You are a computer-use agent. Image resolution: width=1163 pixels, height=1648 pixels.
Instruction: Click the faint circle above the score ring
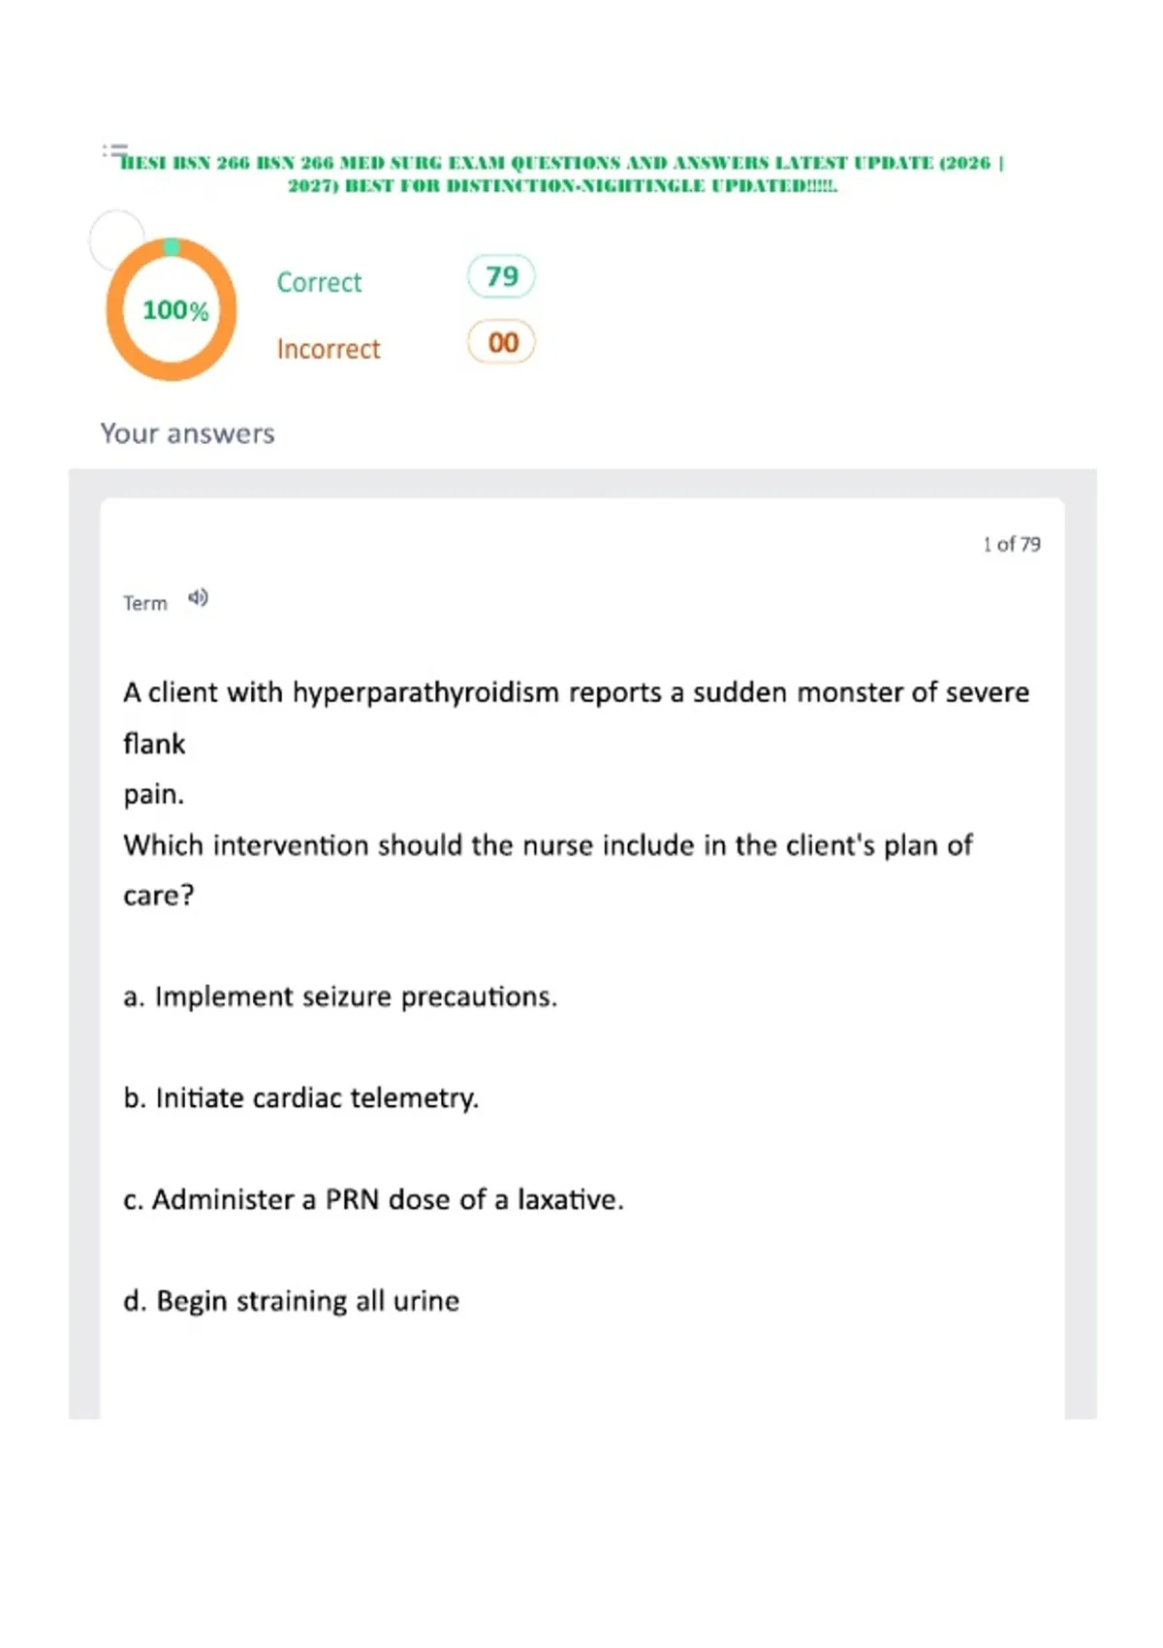click(117, 238)
